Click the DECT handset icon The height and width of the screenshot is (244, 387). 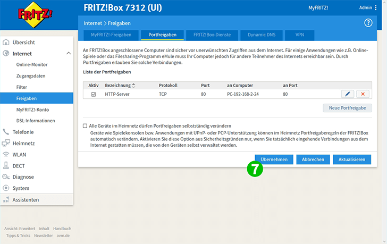(x=6, y=165)
